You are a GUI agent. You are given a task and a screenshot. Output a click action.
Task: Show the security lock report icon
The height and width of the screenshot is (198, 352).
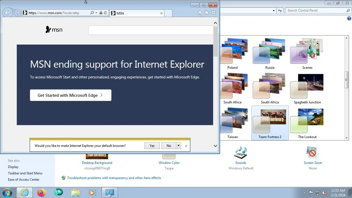click(x=101, y=13)
